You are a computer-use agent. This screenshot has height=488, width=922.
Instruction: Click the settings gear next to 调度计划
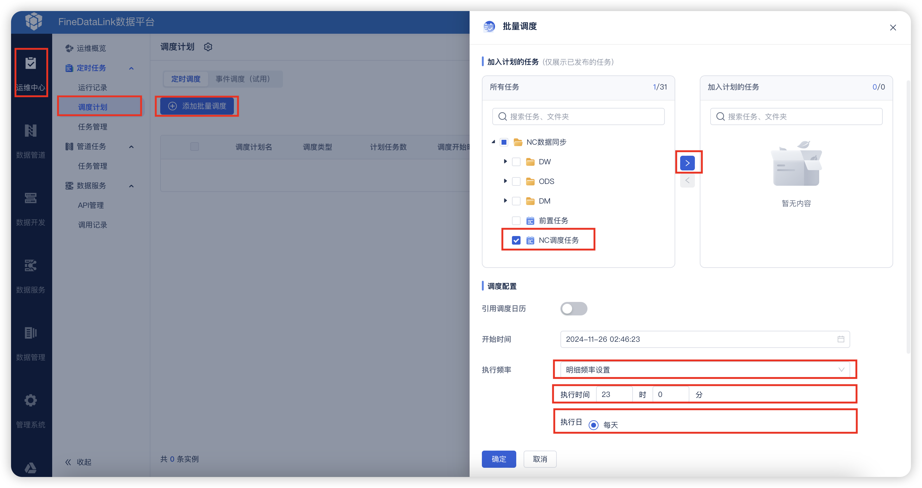point(208,47)
